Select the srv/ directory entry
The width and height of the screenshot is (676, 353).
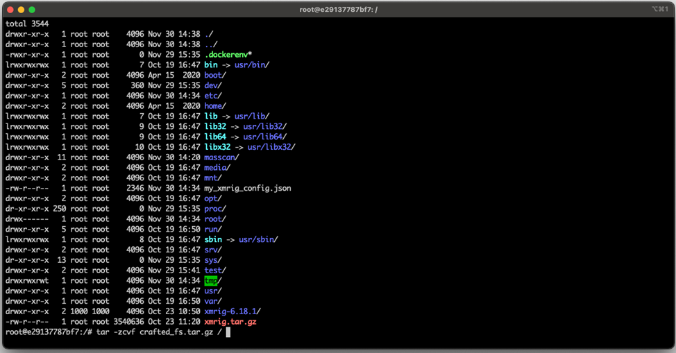(x=213, y=250)
